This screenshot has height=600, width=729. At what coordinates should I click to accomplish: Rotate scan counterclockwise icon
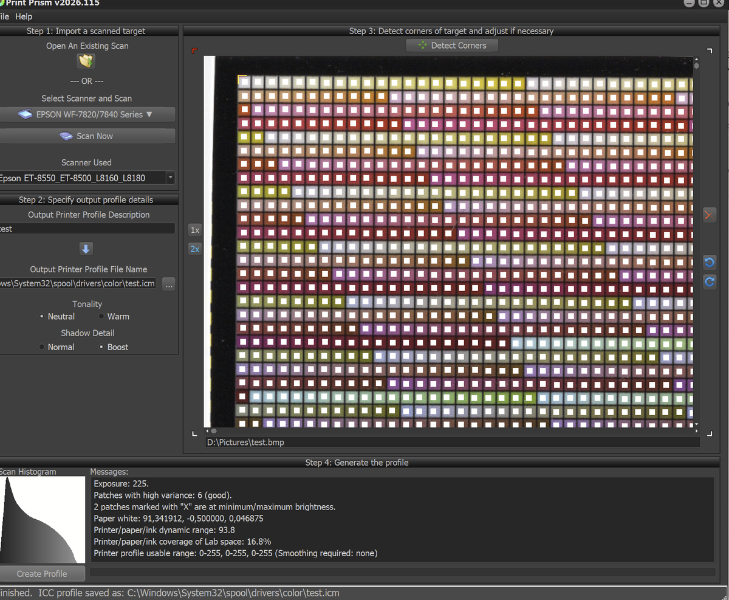pos(709,263)
